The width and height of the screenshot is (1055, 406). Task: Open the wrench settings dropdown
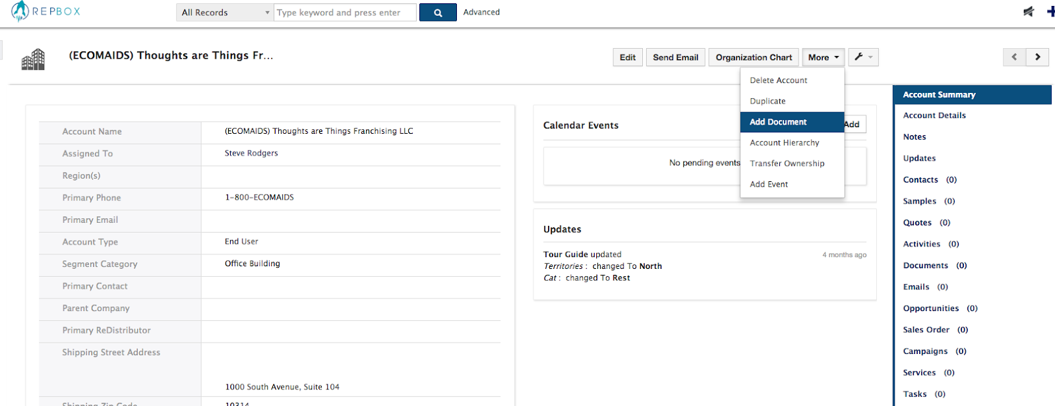[x=863, y=57]
